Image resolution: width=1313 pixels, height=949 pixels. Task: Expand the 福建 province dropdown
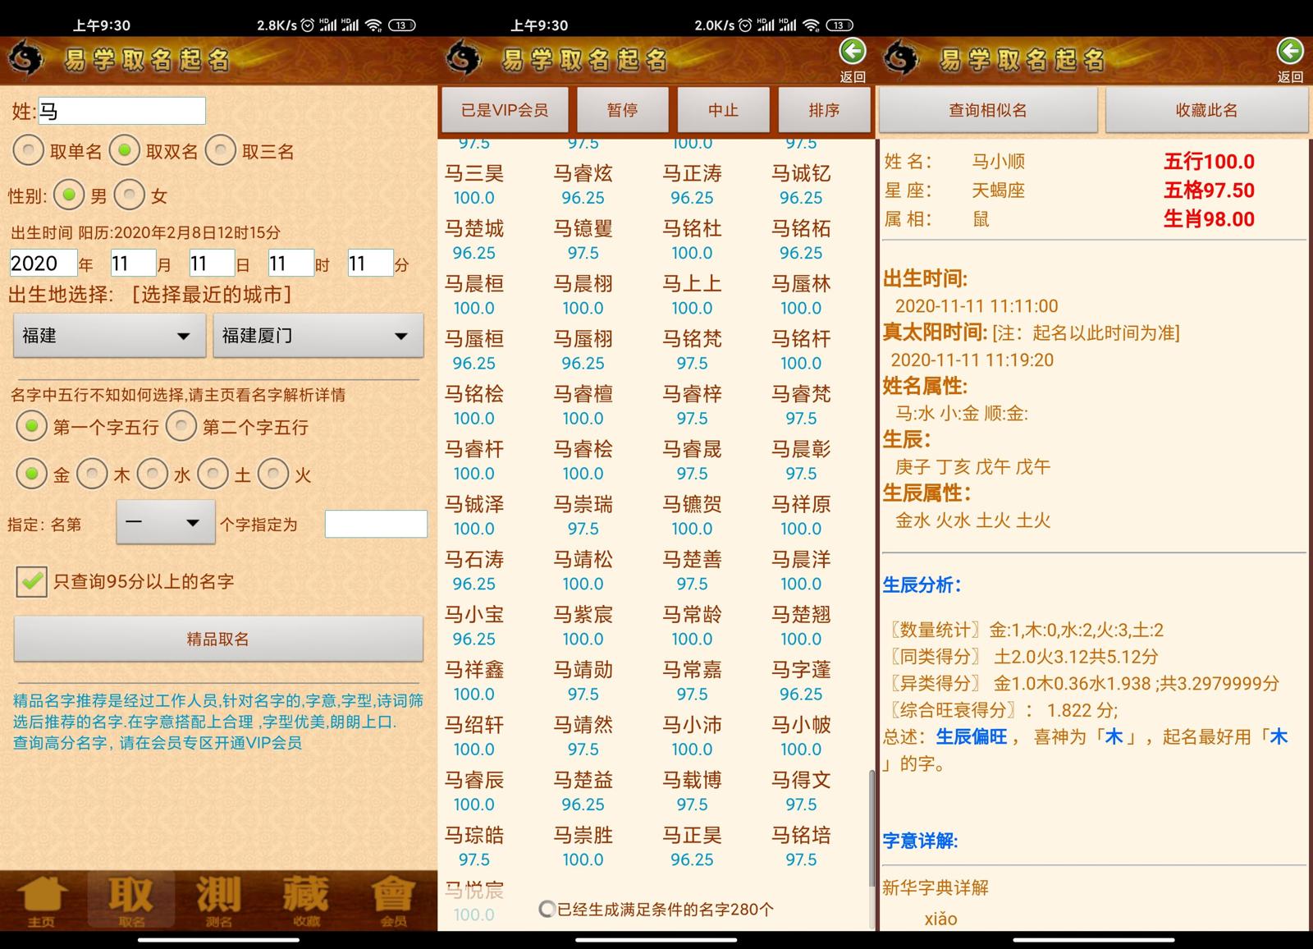[109, 336]
